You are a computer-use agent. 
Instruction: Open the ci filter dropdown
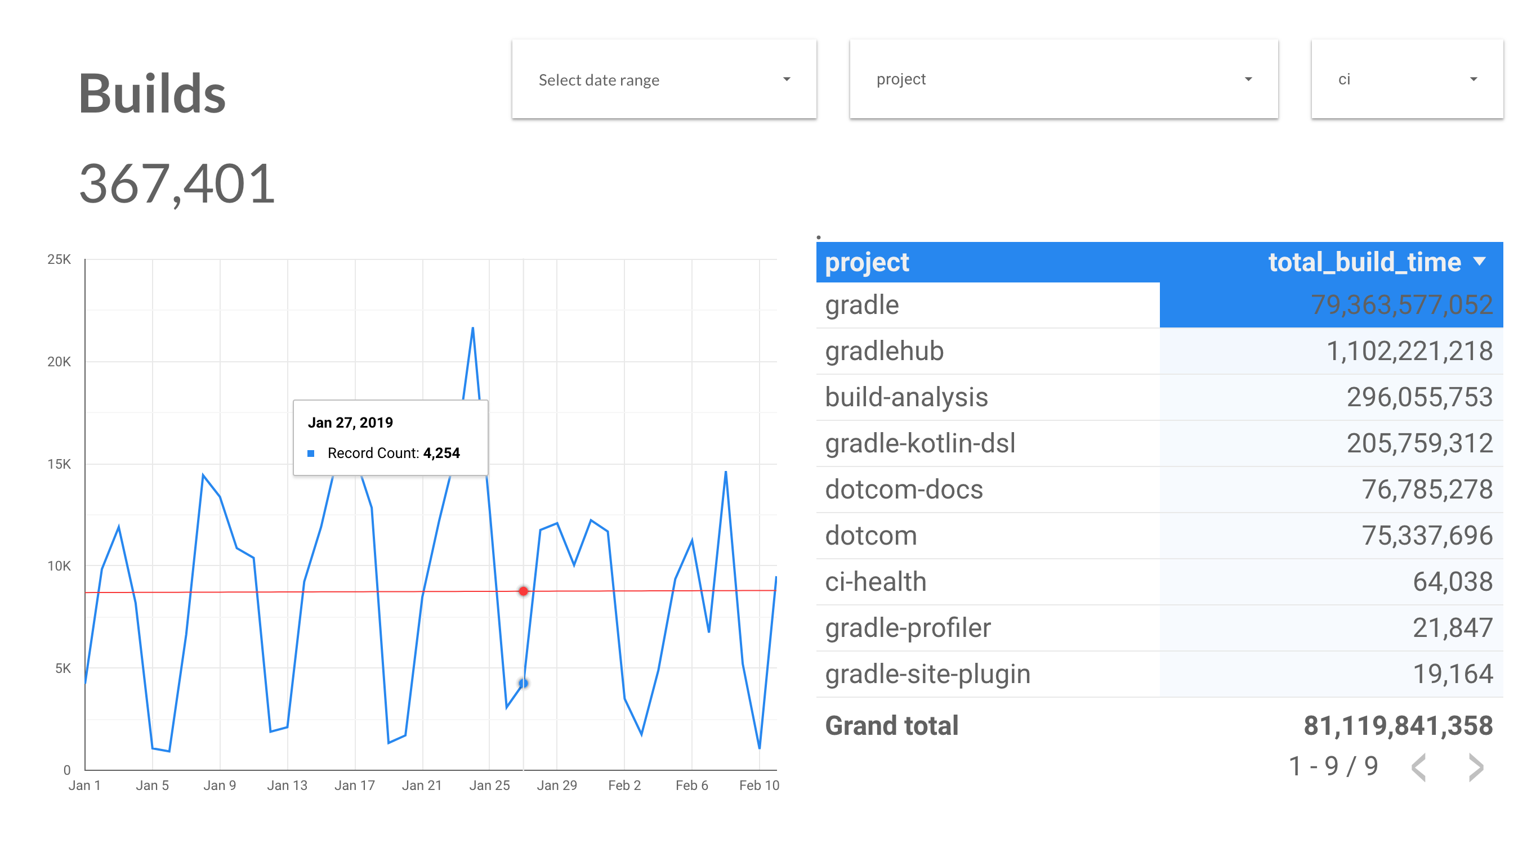pyautogui.click(x=1407, y=79)
